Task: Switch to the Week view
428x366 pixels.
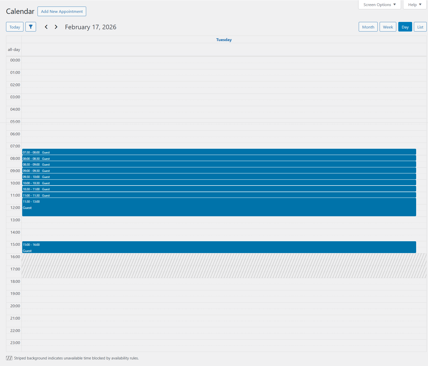Action: [388, 27]
